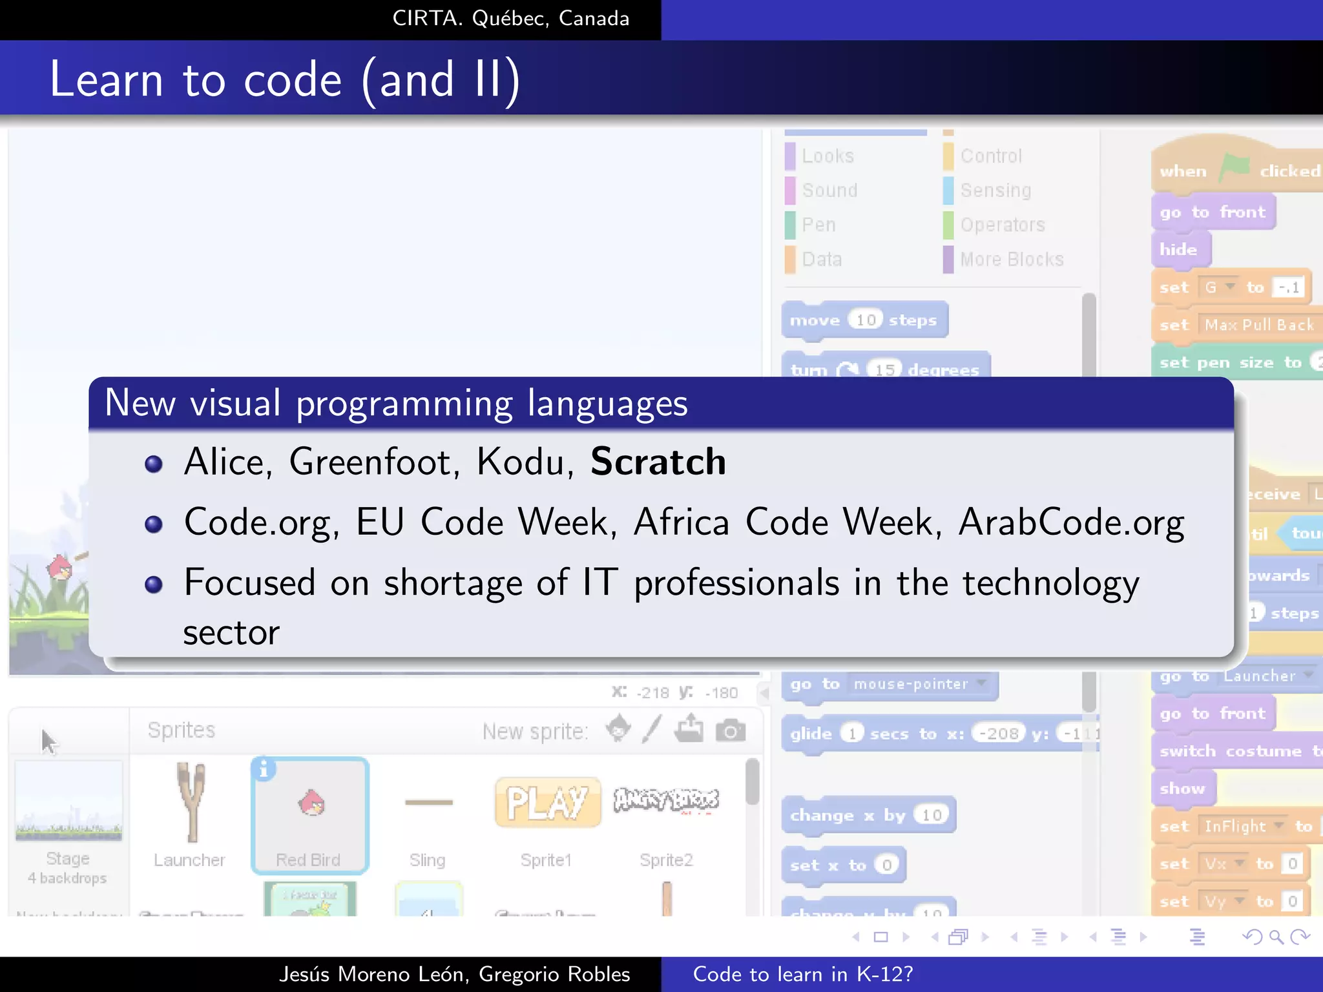
Task: Select the Launcher sprite
Action: [190, 816]
